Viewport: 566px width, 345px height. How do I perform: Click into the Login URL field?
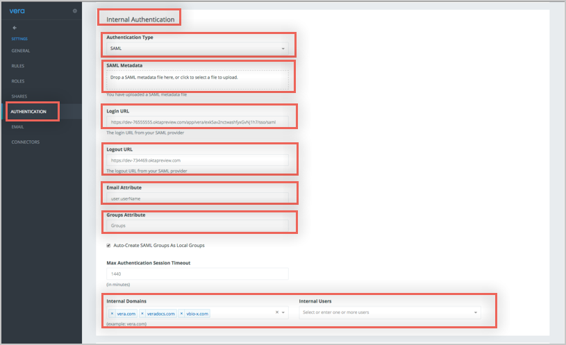197,121
